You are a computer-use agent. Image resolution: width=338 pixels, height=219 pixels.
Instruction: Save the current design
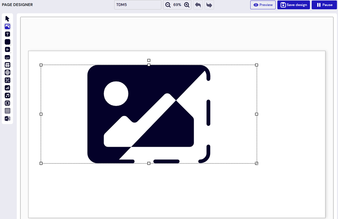click(293, 5)
